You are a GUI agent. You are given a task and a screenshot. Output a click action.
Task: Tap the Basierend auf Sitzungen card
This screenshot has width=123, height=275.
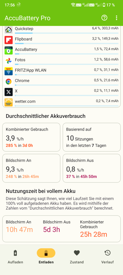(x=92, y=137)
